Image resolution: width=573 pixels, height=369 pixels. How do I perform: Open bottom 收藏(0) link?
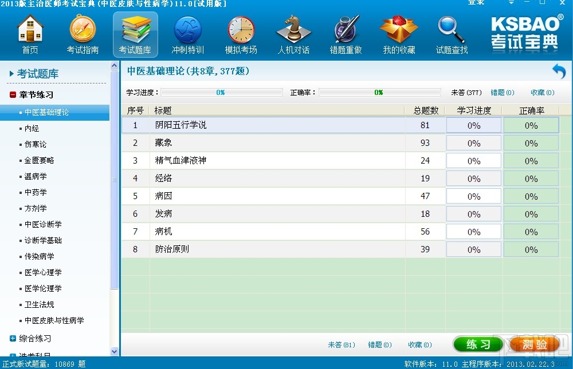point(420,345)
